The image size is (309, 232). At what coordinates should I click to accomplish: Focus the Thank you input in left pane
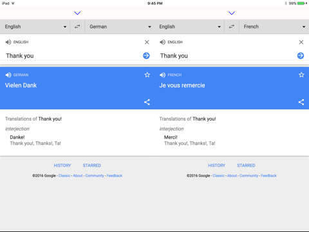point(73,55)
